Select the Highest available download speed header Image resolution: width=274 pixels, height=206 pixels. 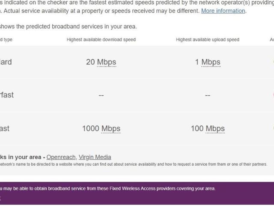tap(101, 39)
